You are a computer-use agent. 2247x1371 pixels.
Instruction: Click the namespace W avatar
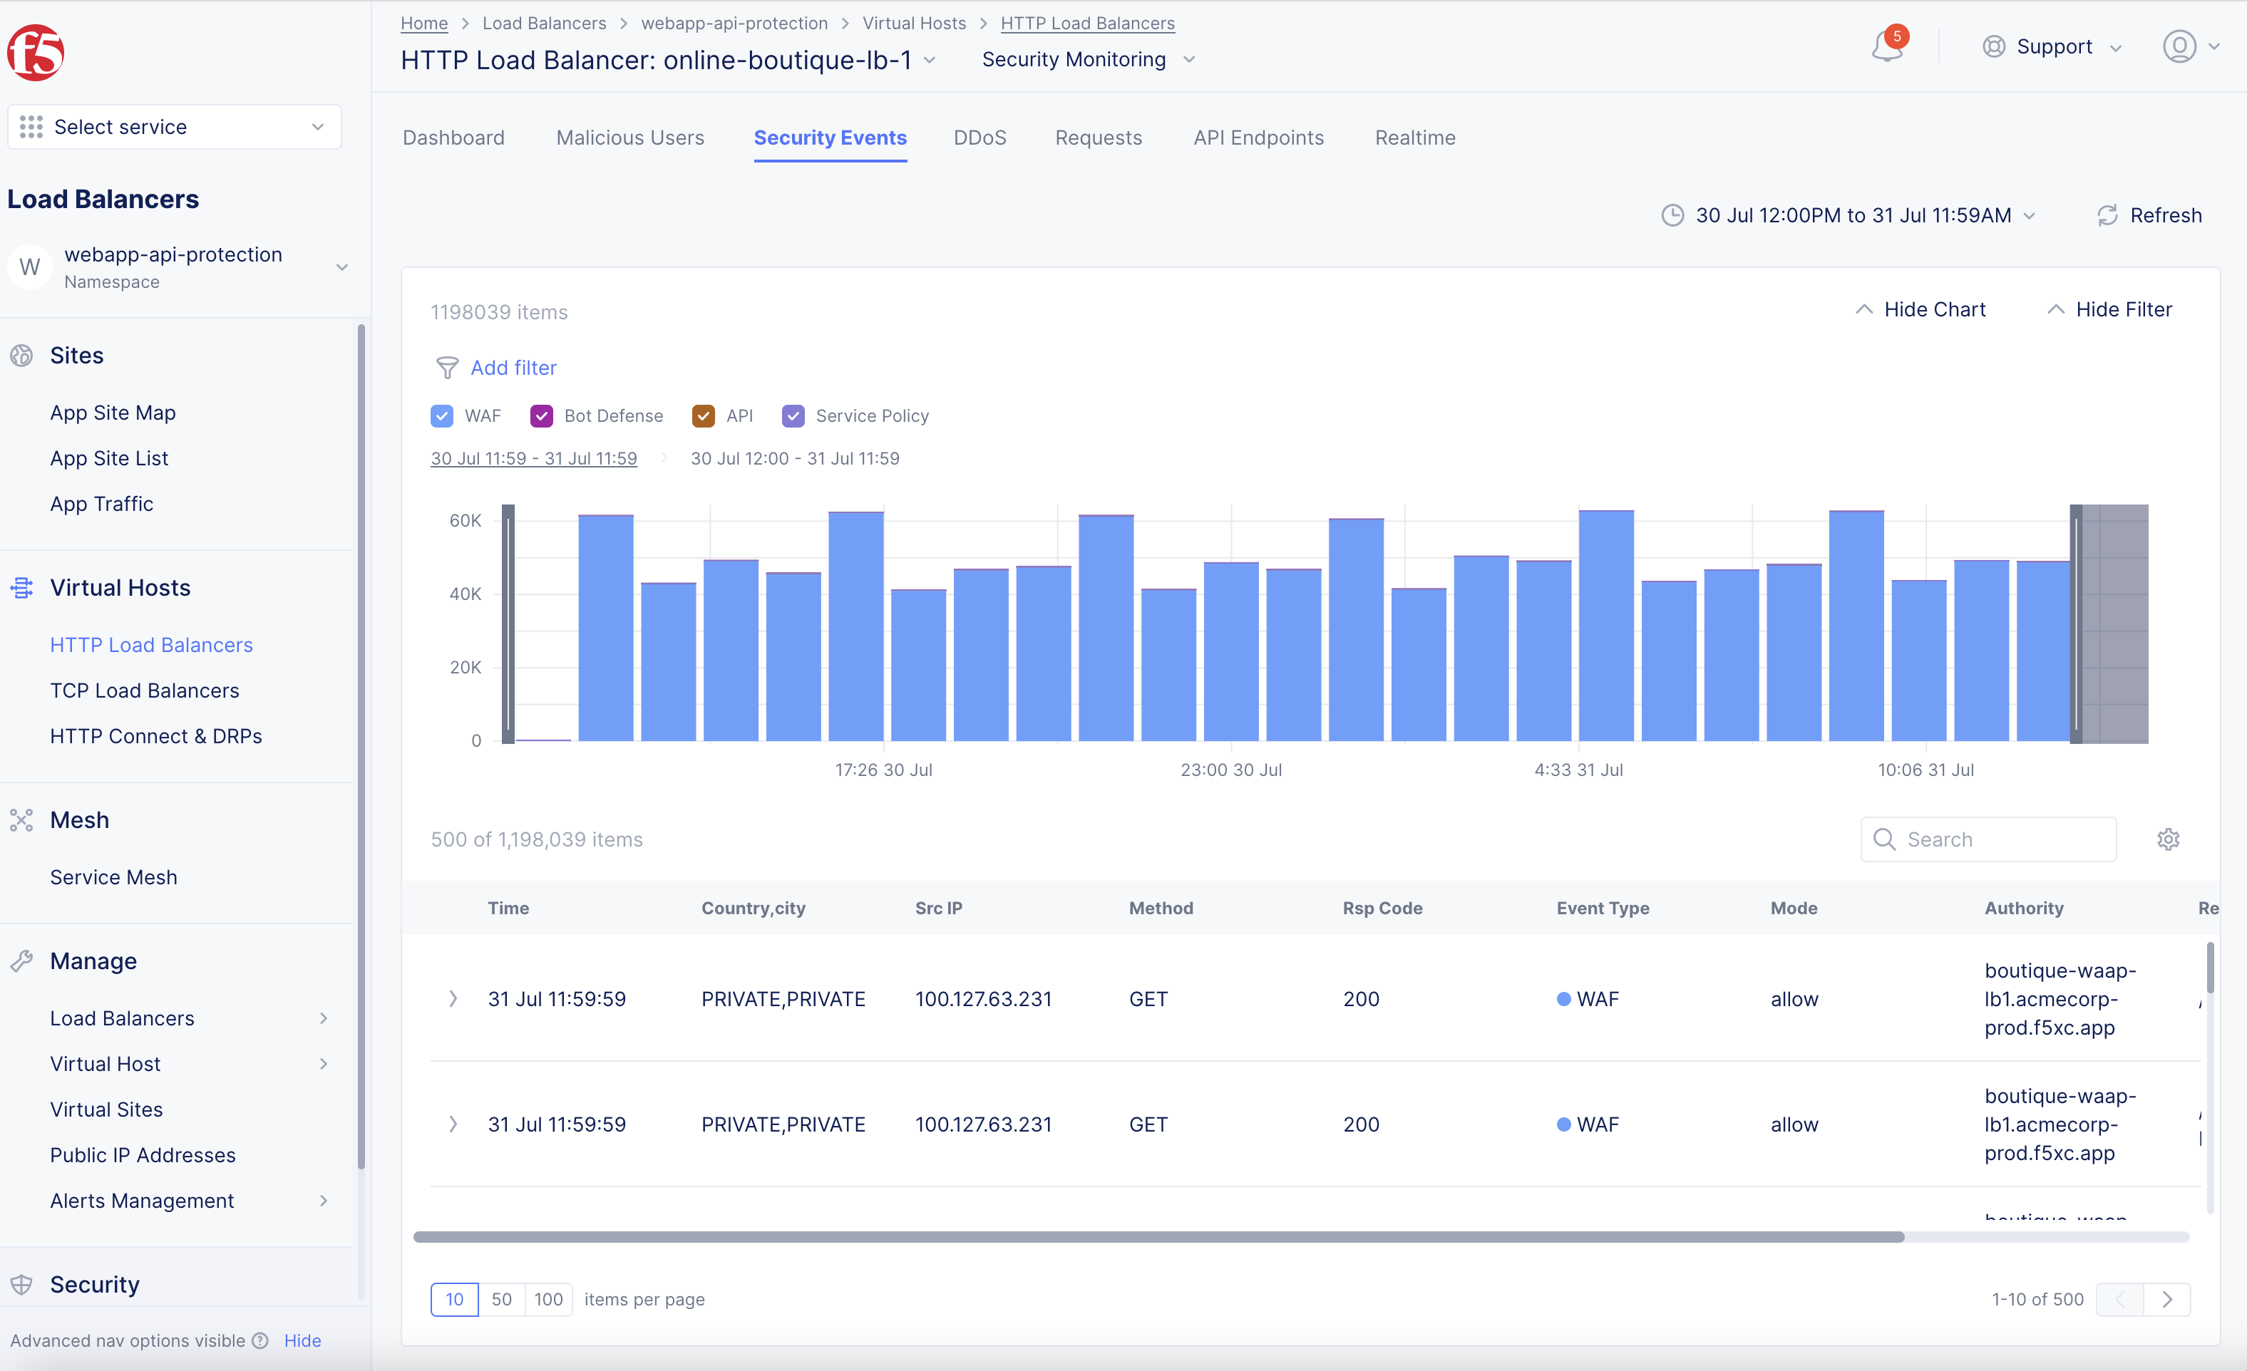pyautogui.click(x=30, y=267)
